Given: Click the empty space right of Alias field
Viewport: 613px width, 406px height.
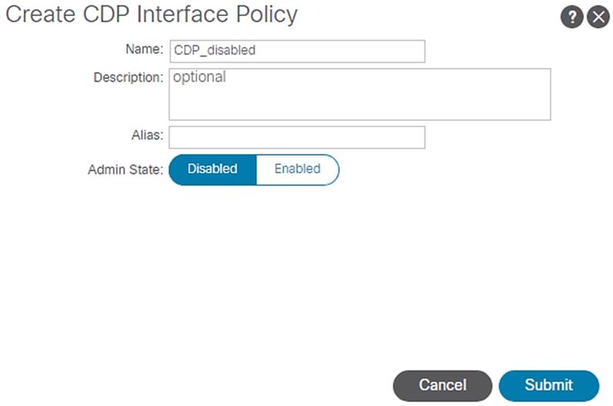Looking at the screenshot, I should click(x=516, y=137).
